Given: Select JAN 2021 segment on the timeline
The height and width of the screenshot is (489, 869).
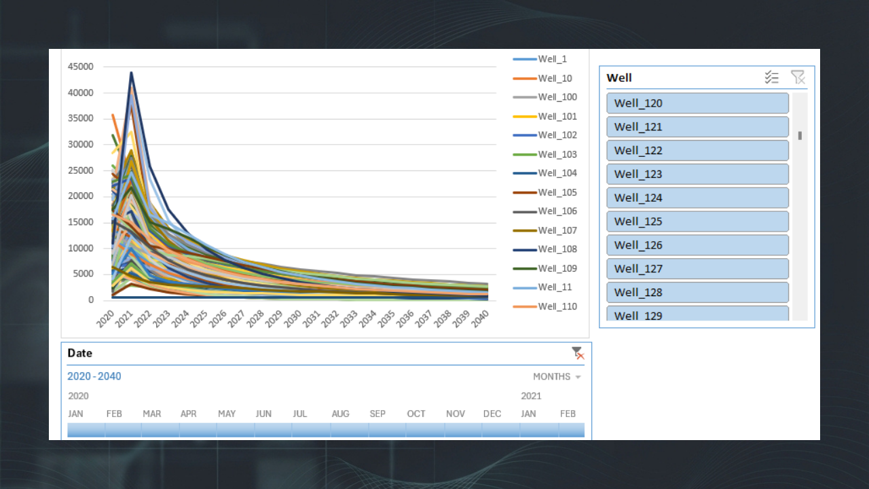Looking at the screenshot, I should [x=539, y=429].
